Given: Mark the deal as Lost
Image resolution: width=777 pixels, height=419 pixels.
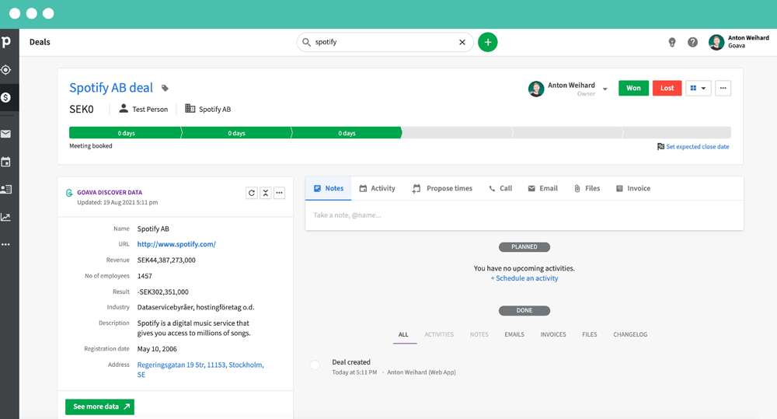Looking at the screenshot, I should point(667,89).
